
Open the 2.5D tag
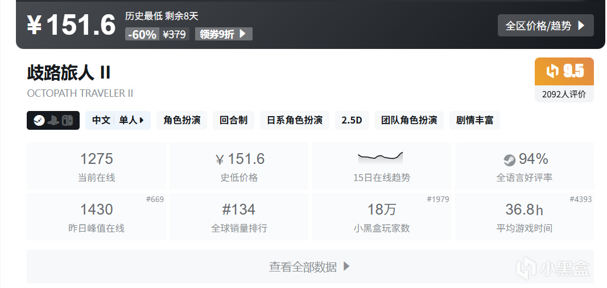tap(352, 121)
